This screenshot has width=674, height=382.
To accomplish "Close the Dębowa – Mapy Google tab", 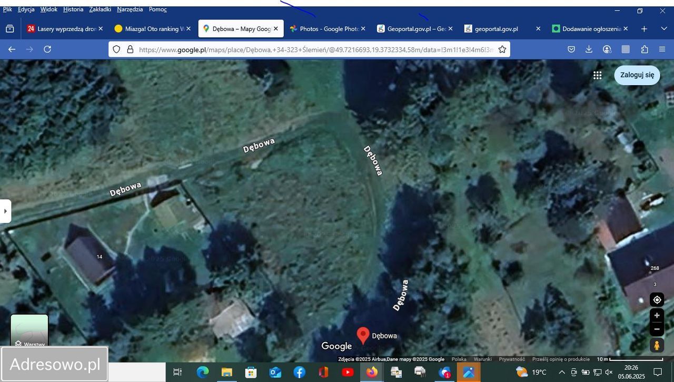I will point(275,29).
